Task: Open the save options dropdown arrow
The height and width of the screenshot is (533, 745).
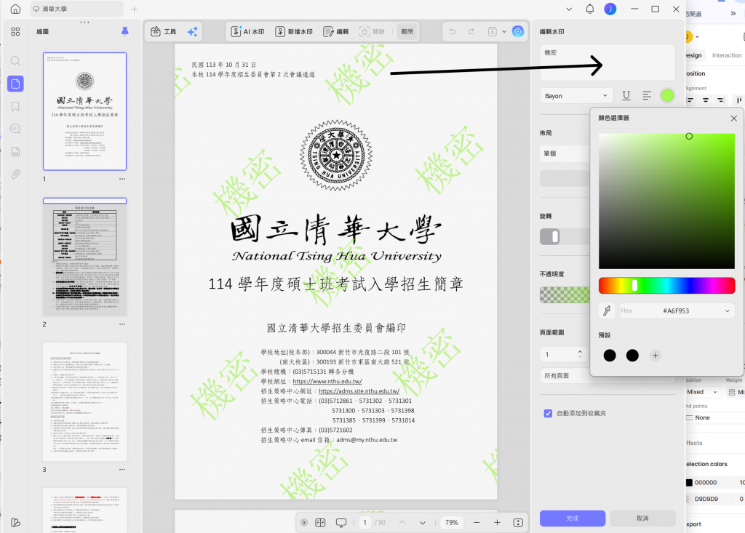Action: pyautogui.click(x=504, y=32)
